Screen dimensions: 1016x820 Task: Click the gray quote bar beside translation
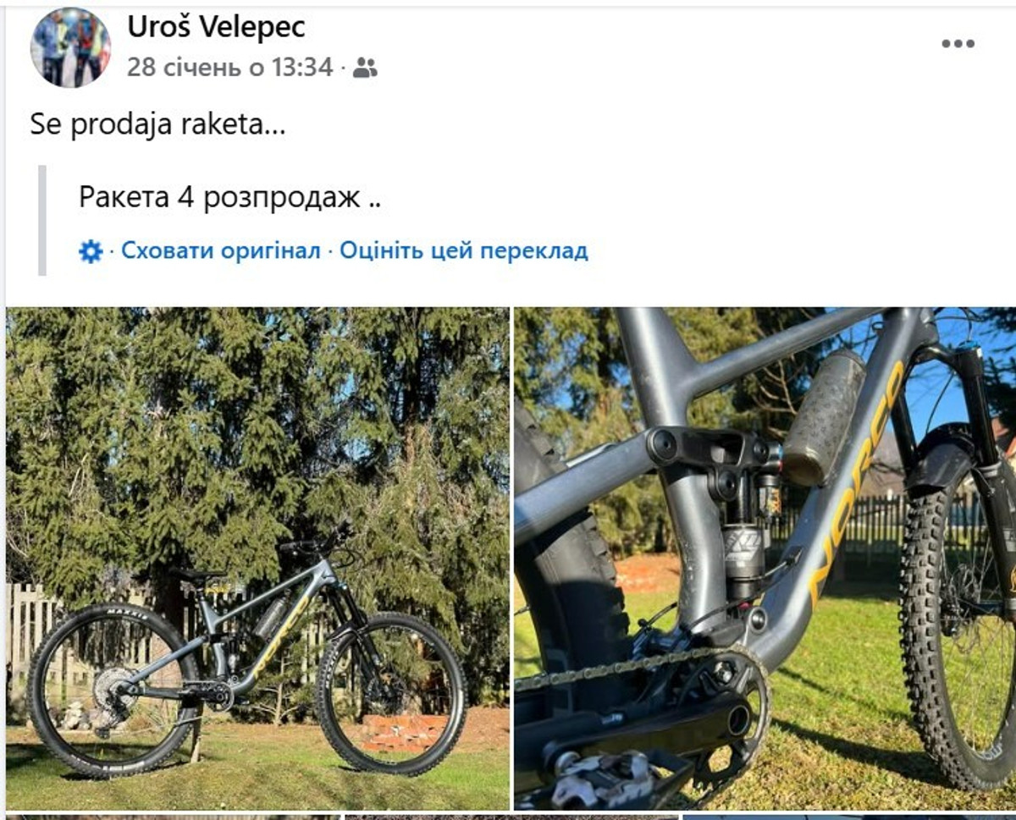click(x=42, y=220)
